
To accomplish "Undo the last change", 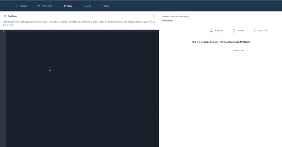I will point(86,6).
